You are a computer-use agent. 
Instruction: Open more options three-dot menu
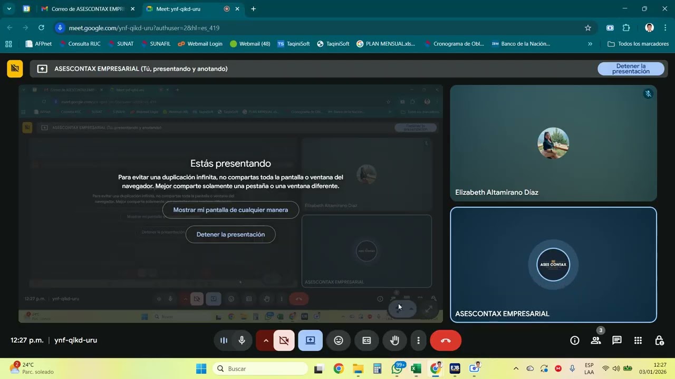click(418, 341)
